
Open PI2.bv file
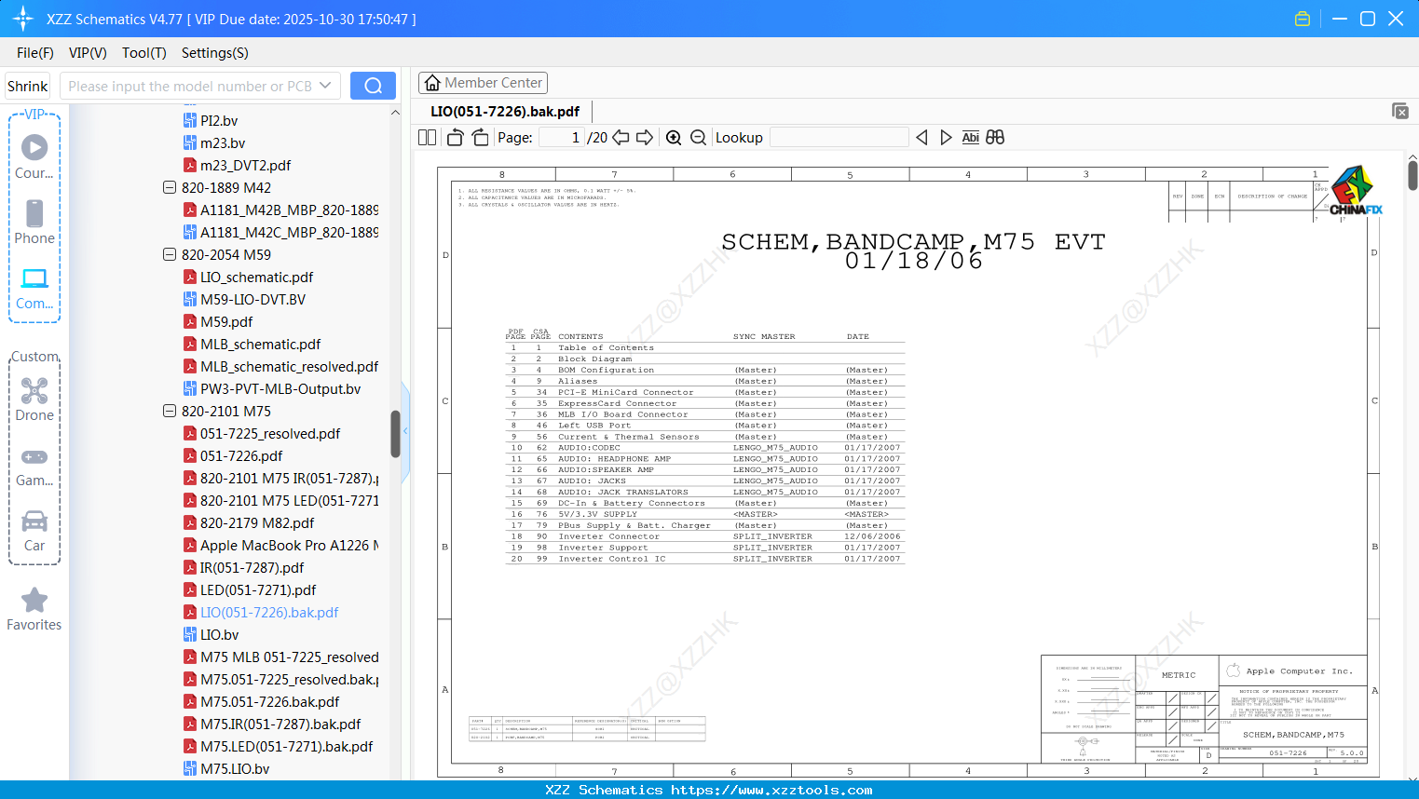click(x=211, y=120)
